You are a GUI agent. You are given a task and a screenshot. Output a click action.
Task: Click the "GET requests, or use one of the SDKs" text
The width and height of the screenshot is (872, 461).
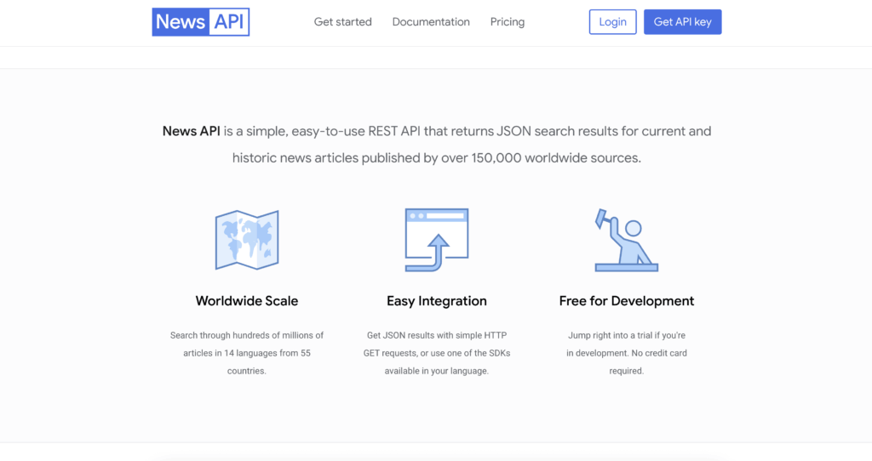pyautogui.click(x=437, y=353)
